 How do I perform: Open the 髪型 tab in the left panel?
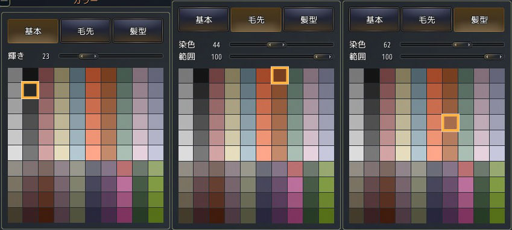[137, 31]
